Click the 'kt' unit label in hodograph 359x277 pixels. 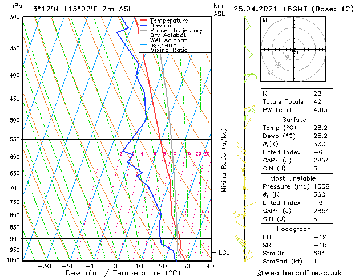point(265,21)
